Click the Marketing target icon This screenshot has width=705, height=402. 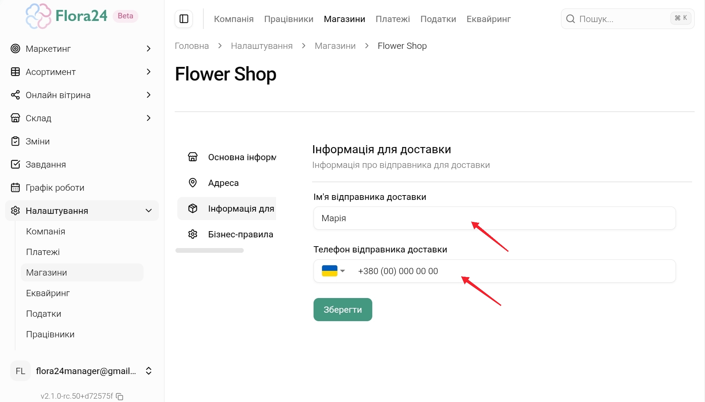pos(15,49)
